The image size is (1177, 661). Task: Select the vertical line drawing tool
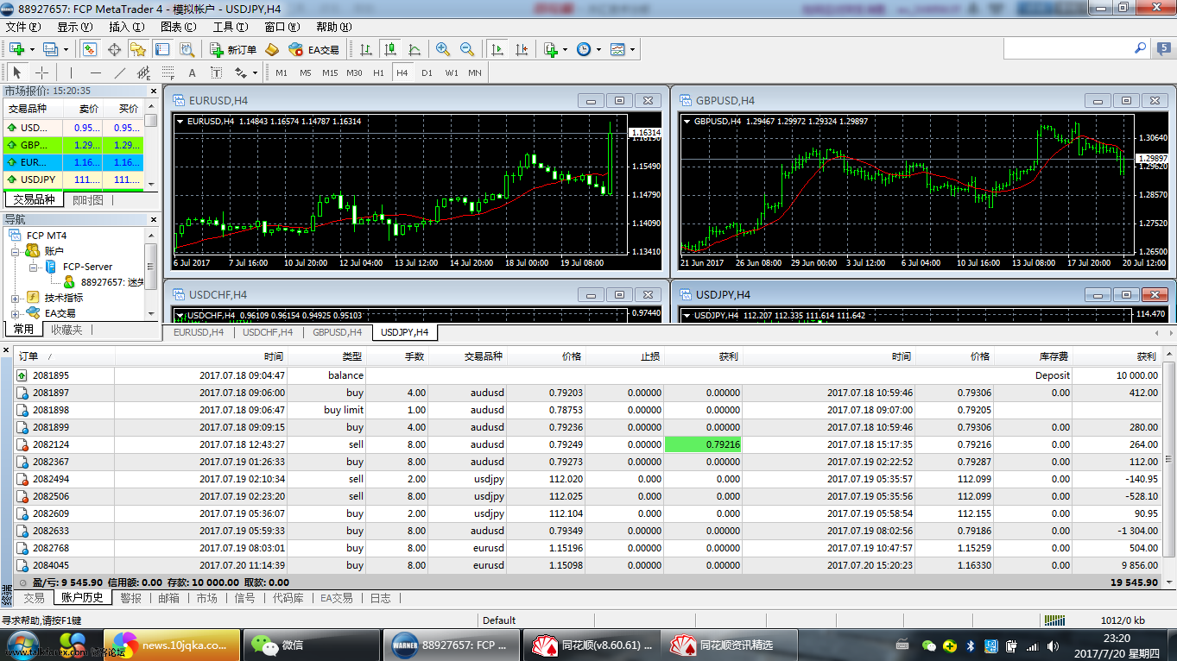coord(72,72)
